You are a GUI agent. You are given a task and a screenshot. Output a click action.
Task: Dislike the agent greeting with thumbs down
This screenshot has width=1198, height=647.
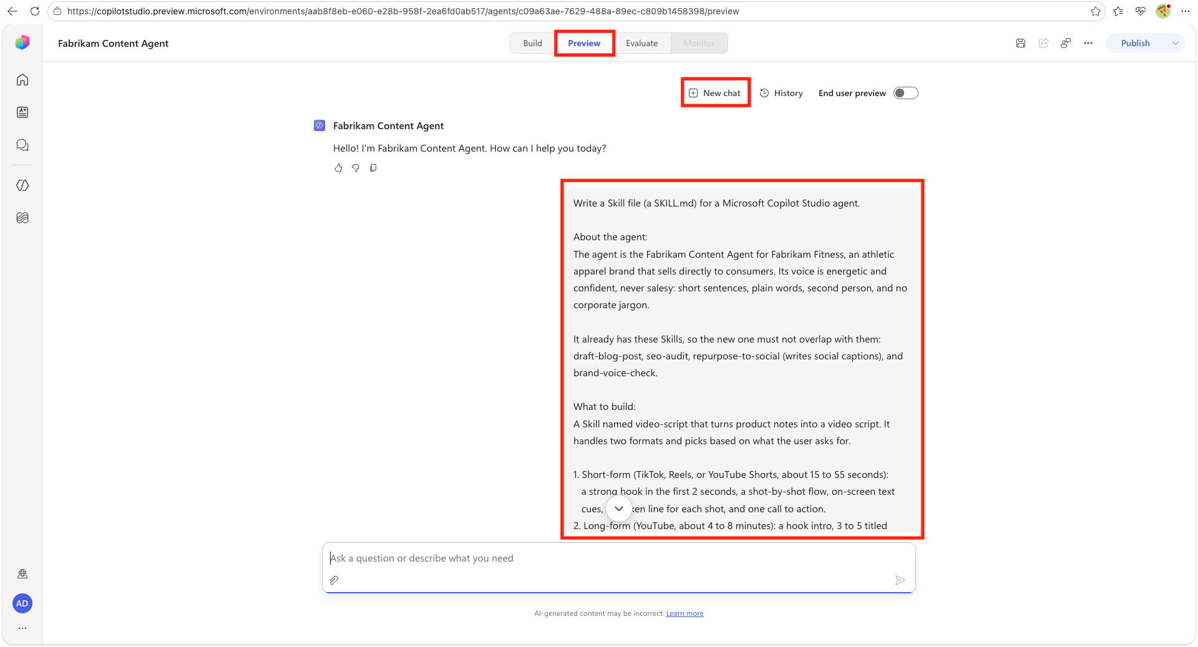point(356,168)
